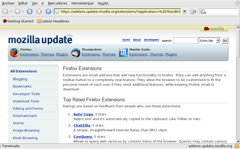Click the Getting Started bookmark
The width and height of the screenshot is (240, 149).
[18, 21]
